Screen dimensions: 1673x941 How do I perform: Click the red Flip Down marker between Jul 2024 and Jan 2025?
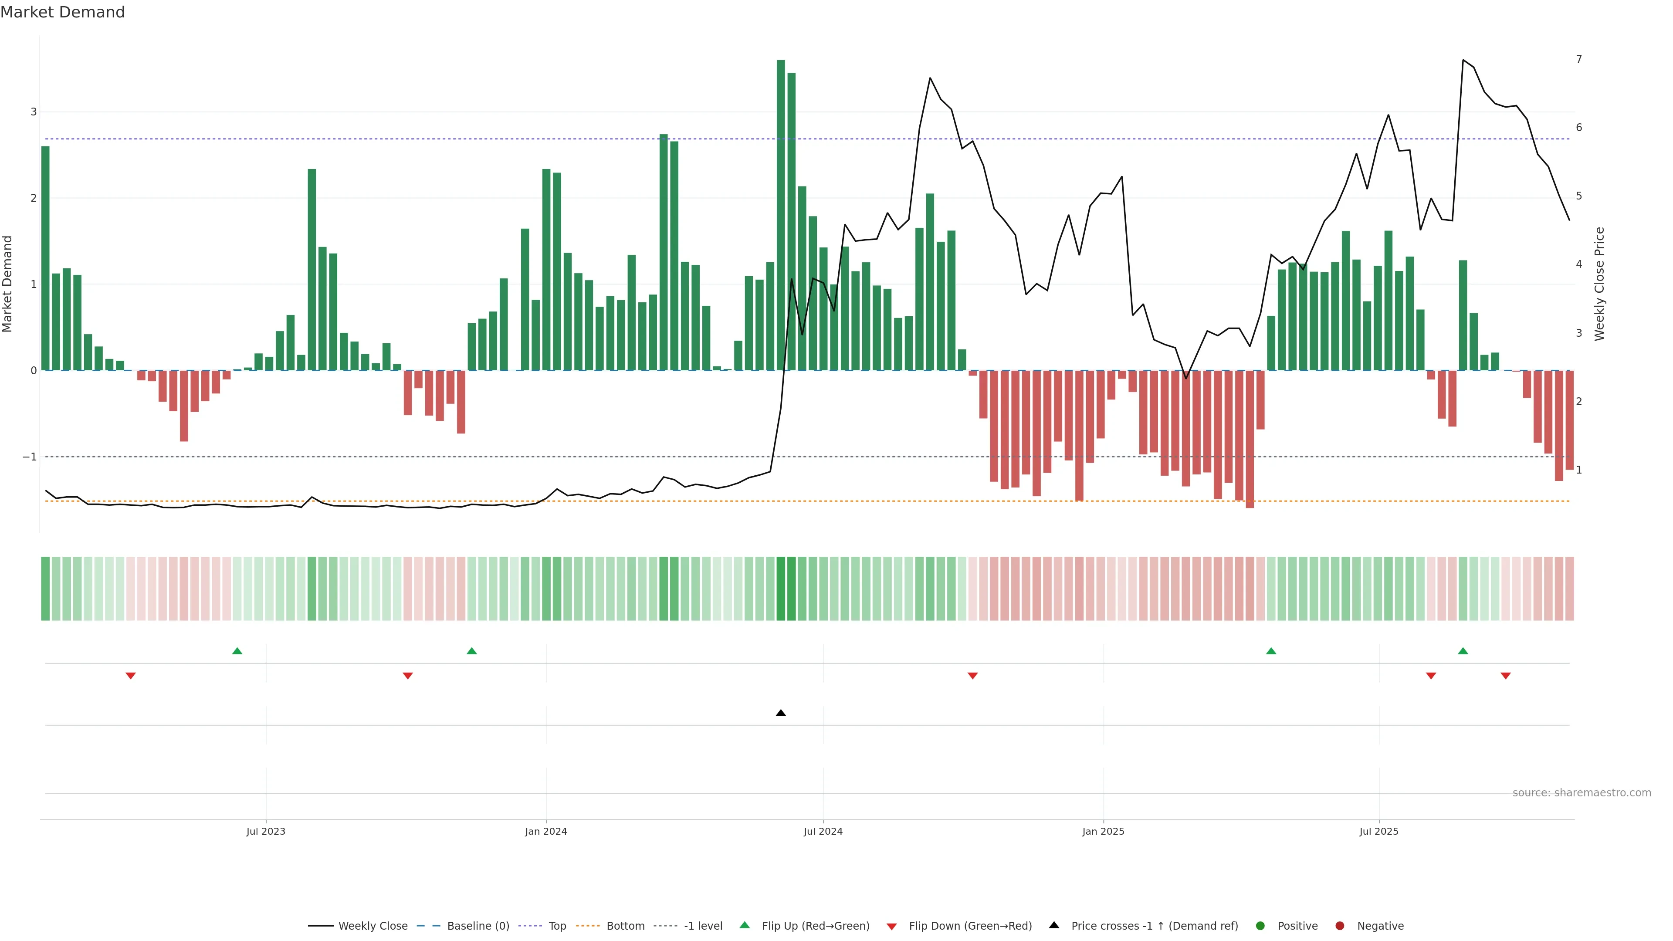972,676
